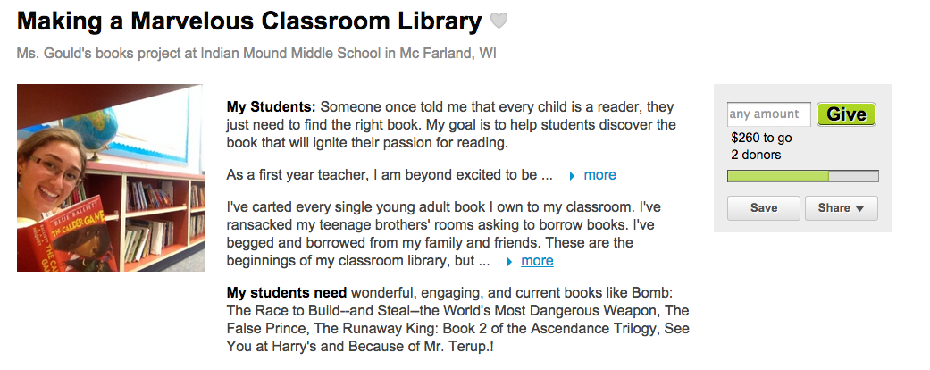This screenshot has width=930, height=370.
Task: Click the bold 'My Students:' heading
Action: click(271, 107)
